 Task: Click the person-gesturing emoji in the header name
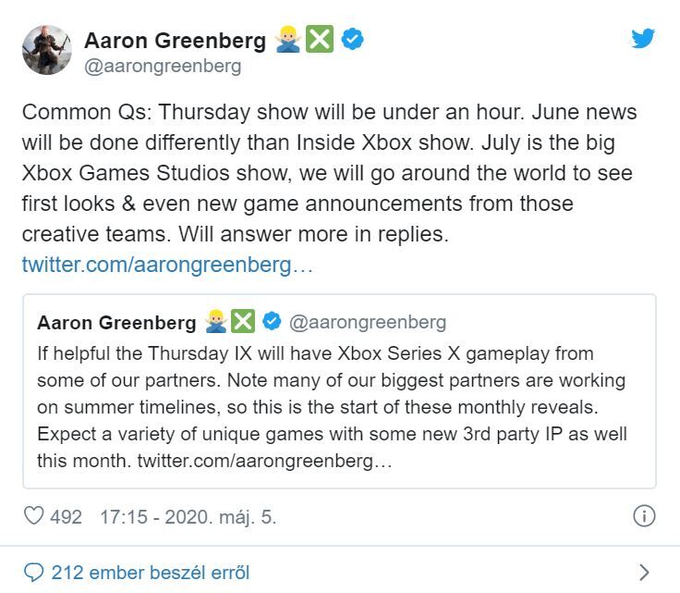click(x=287, y=40)
